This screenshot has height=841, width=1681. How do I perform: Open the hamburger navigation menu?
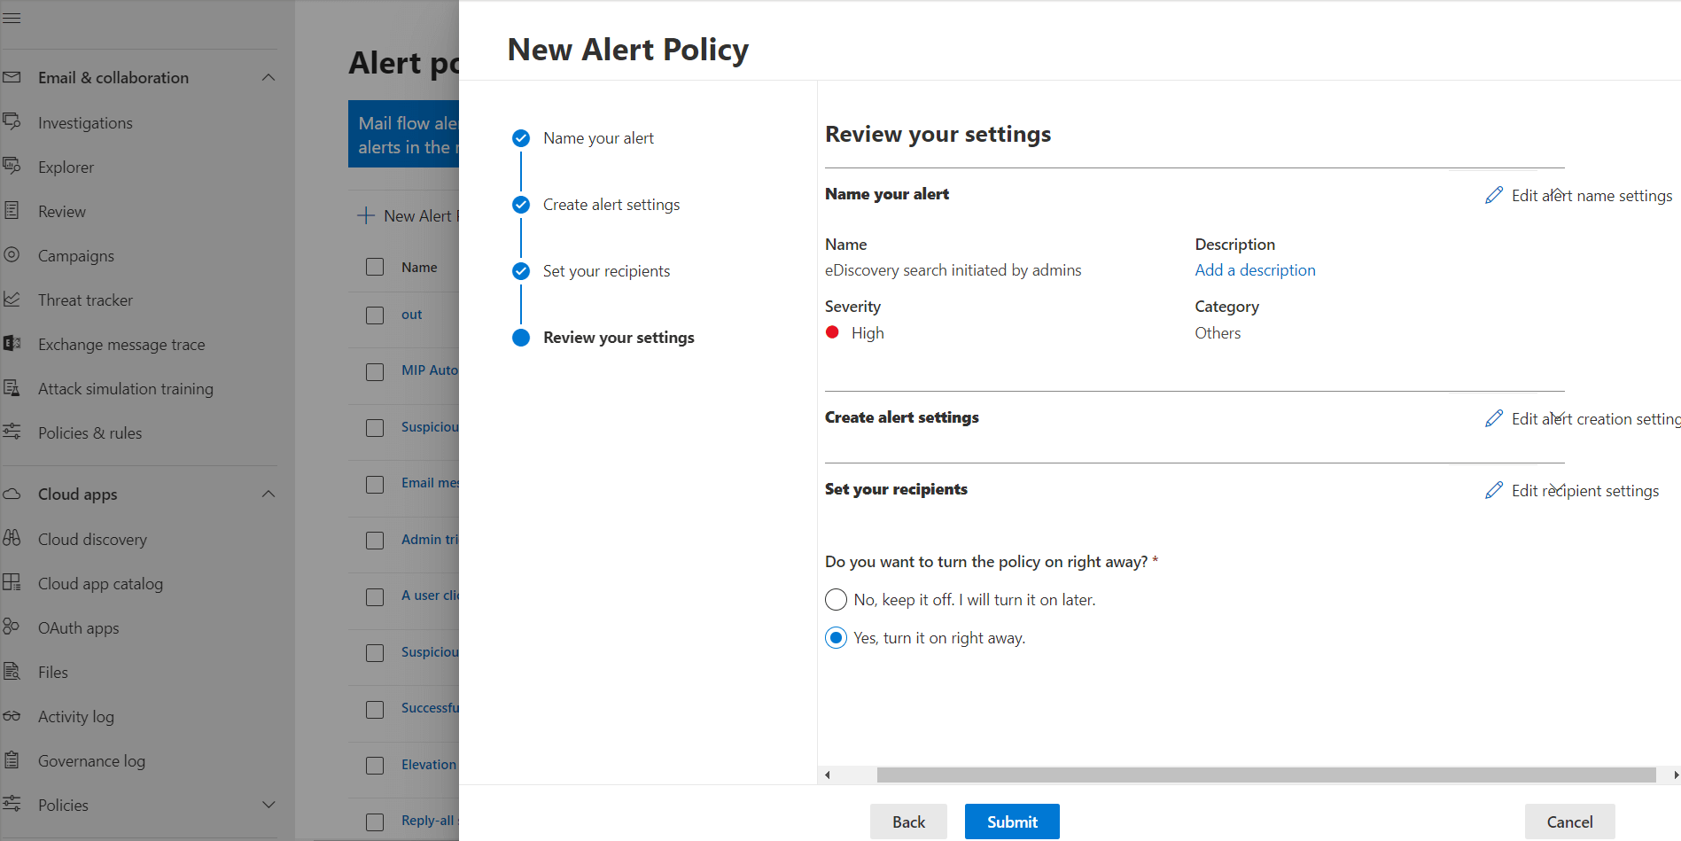click(12, 17)
